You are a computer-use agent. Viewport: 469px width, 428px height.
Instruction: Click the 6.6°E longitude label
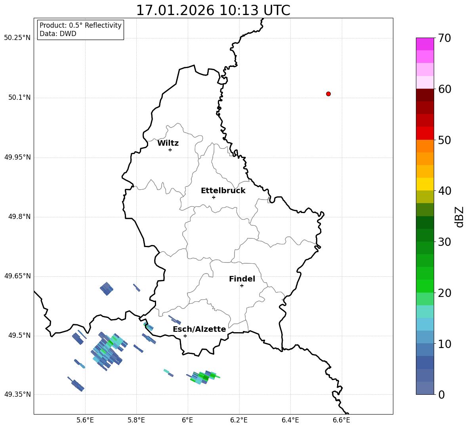click(341, 420)
